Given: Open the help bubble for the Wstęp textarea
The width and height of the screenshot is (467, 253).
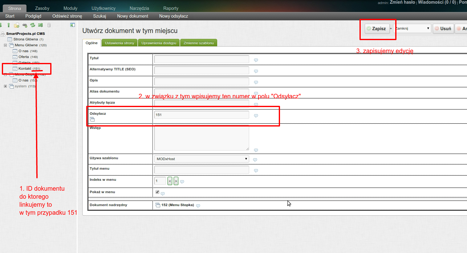Looking at the screenshot, I should [256, 150].
